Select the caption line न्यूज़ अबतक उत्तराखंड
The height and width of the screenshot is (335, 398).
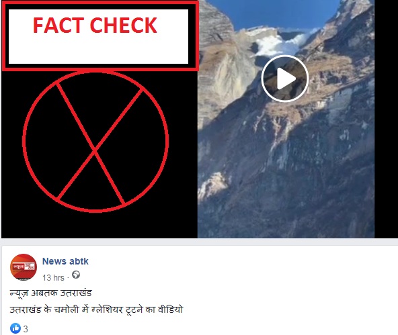pyautogui.click(x=50, y=293)
